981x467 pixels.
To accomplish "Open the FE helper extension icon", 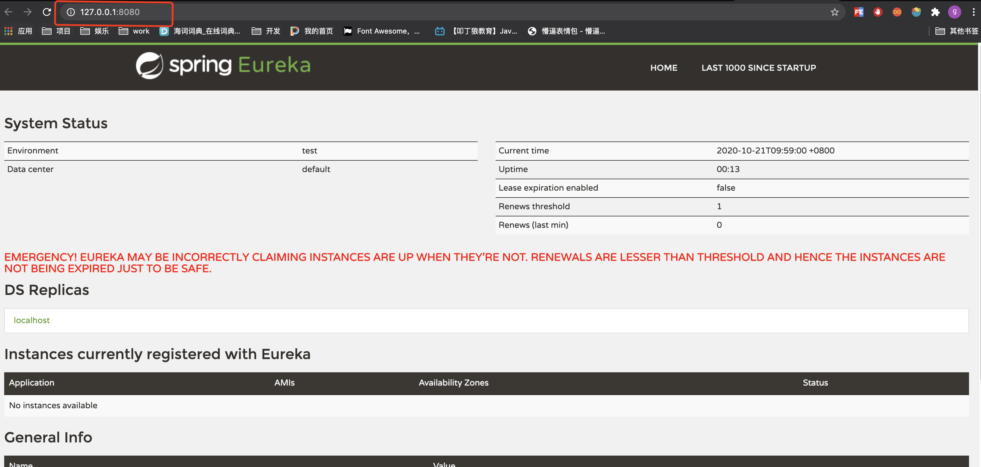I will [x=858, y=12].
